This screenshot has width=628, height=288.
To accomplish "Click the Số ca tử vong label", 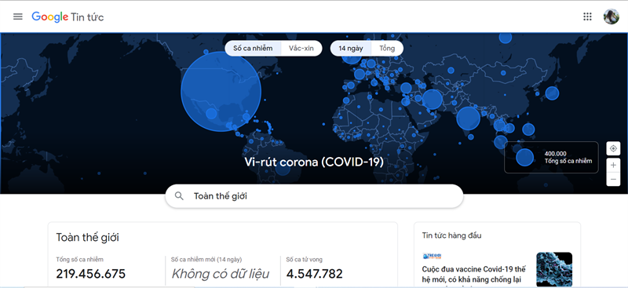I will pyautogui.click(x=304, y=260).
